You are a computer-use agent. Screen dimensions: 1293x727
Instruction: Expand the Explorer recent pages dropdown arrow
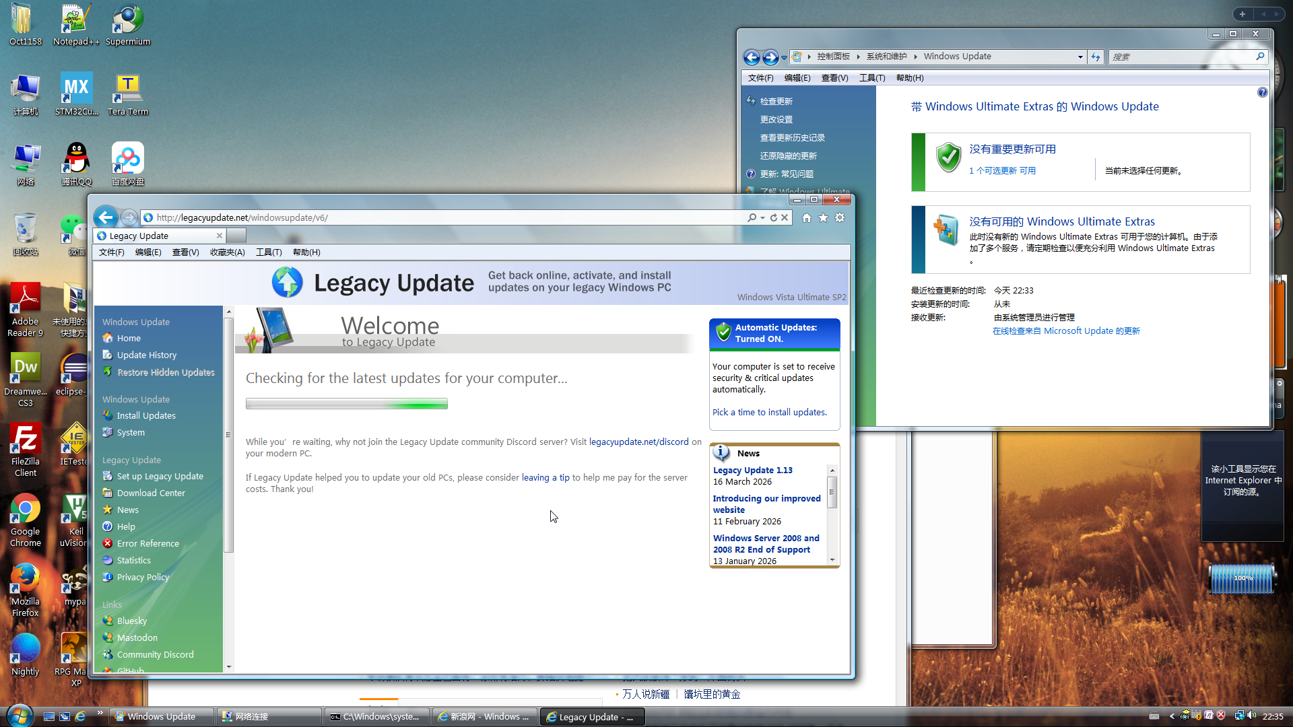[x=784, y=58]
